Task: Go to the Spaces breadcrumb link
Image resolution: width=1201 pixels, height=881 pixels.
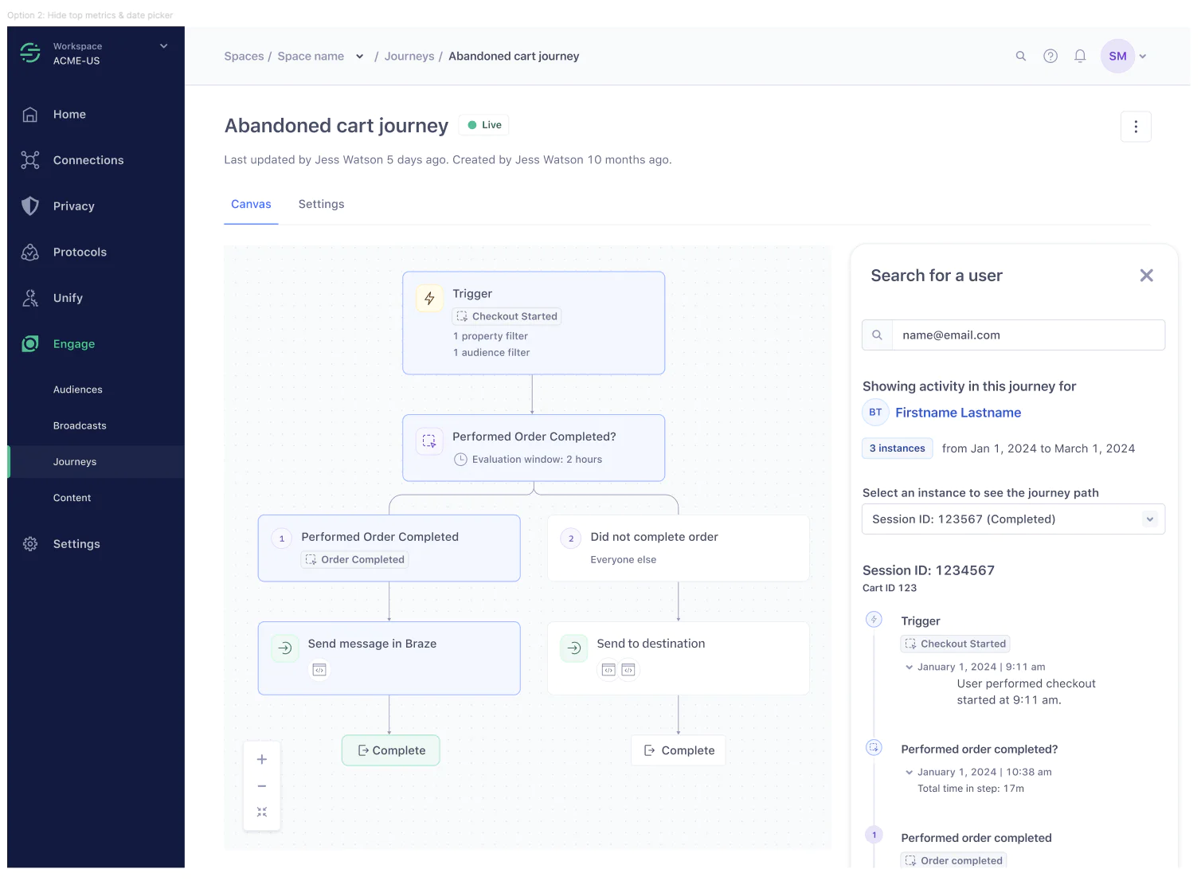Action: coord(244,57)
